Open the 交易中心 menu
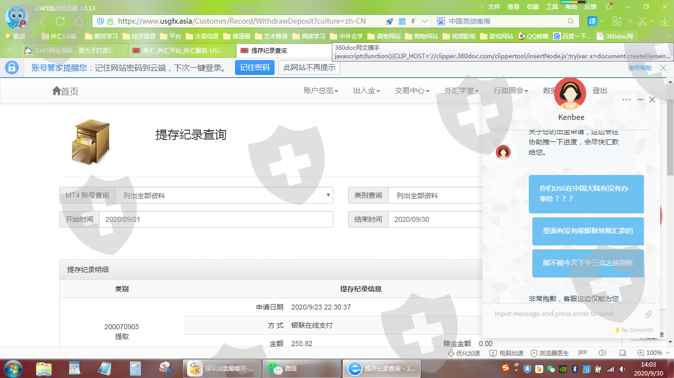The image size is (674, 378). tap(412, 91)
